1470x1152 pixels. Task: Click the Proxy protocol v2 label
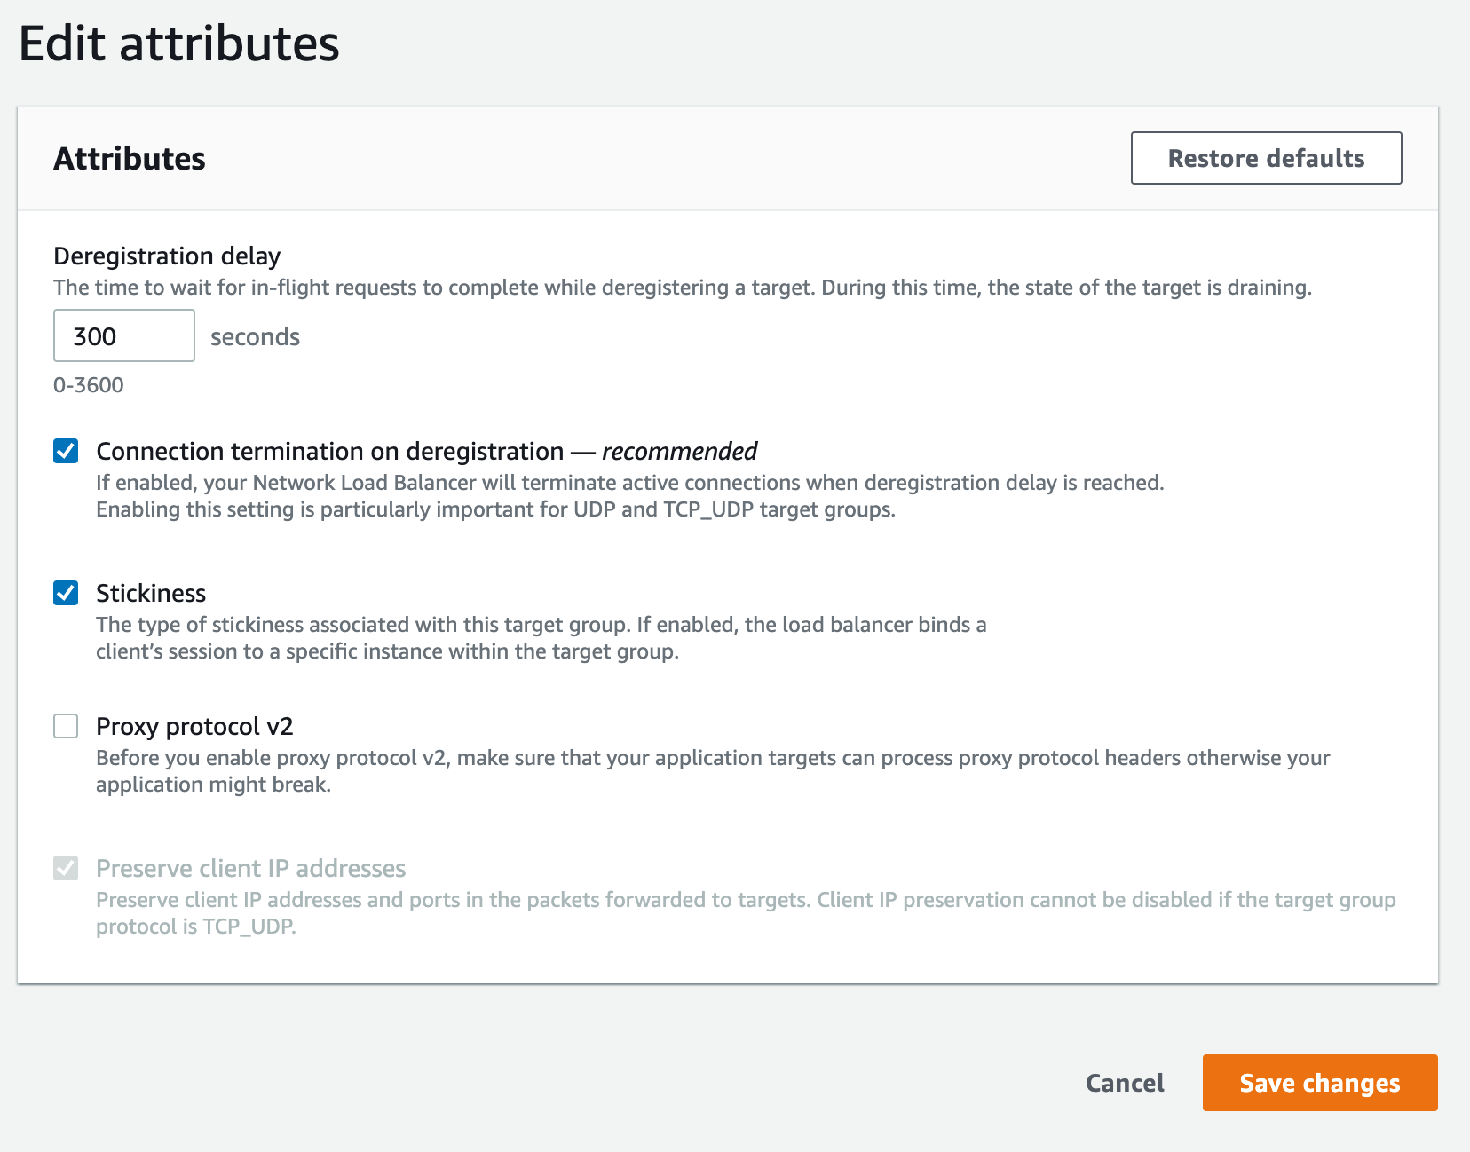tap(194, 726)
